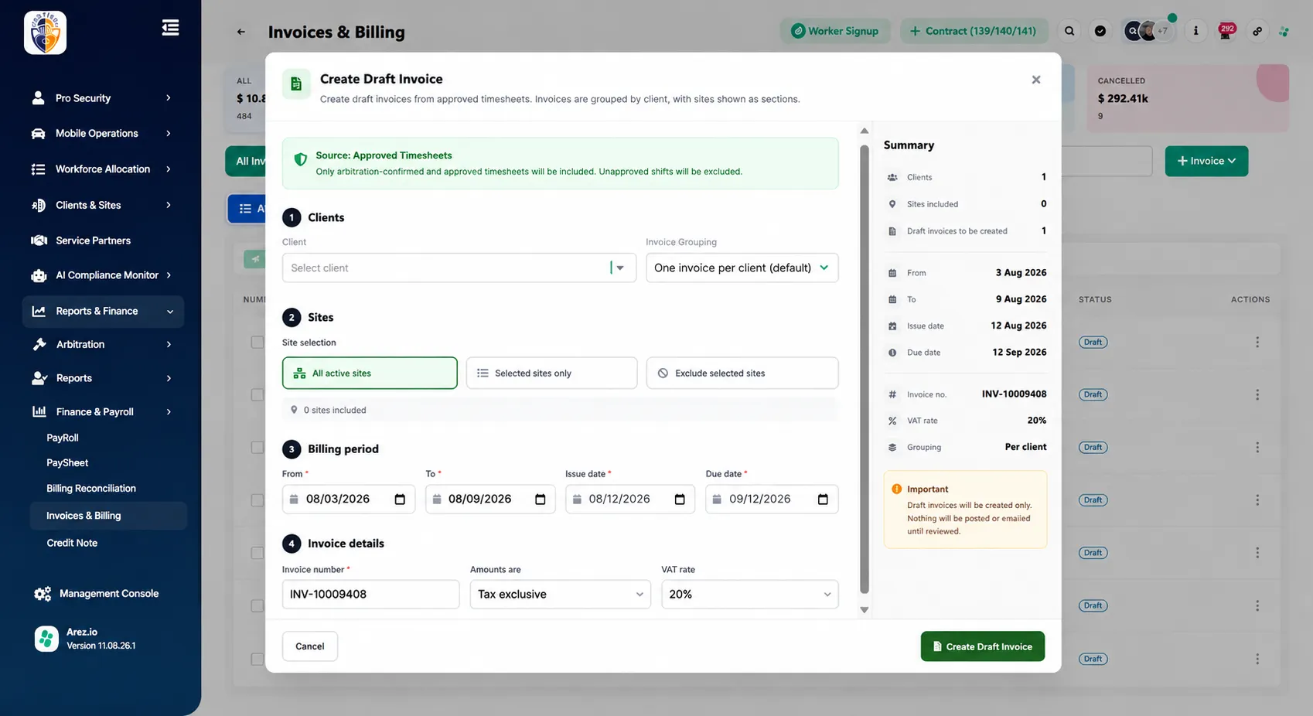
Task: Click the sidebar collapse hamburger icon
Action: [170, 28]
